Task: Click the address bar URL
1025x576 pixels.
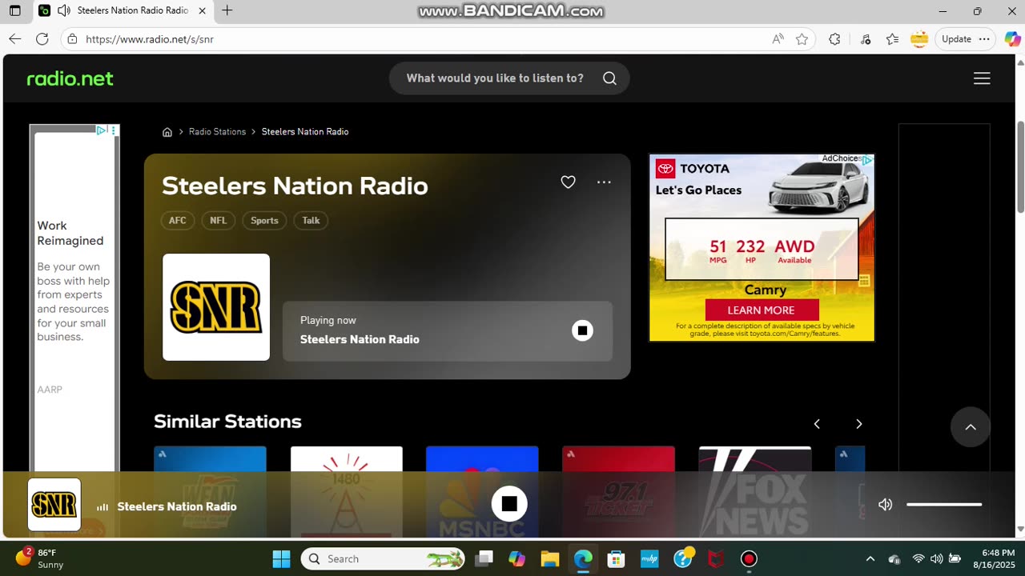Action: click(x=150, y=39)
